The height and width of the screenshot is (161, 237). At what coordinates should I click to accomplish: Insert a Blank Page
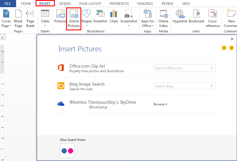[18, 18]
